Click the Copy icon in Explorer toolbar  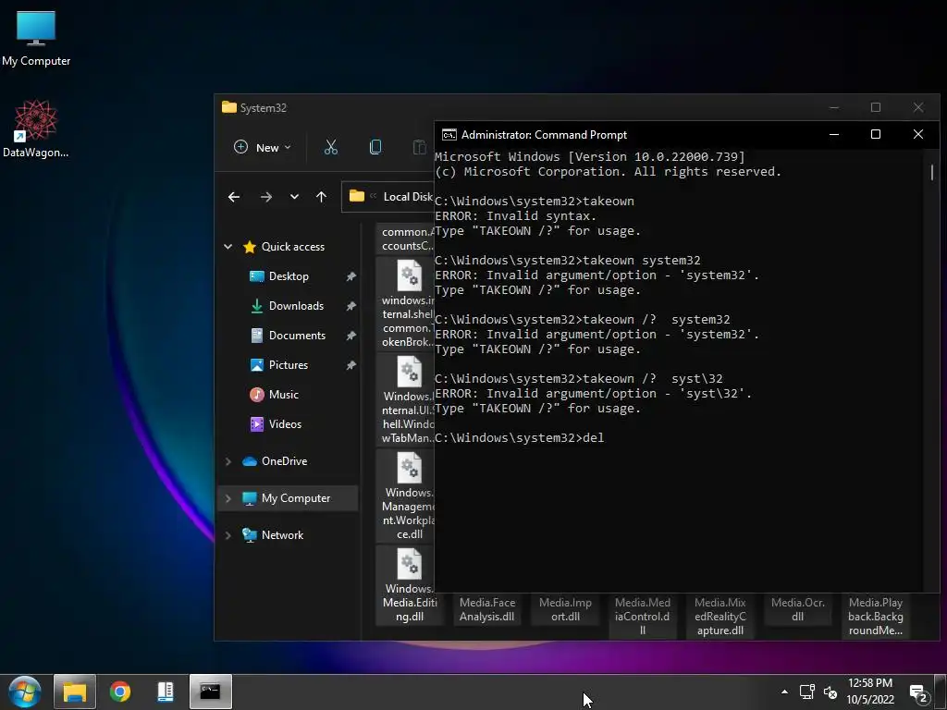375,147
